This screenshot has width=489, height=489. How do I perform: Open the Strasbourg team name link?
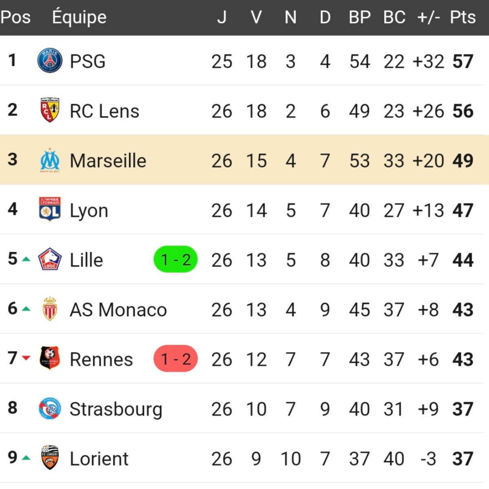click(x=116, y=410)
